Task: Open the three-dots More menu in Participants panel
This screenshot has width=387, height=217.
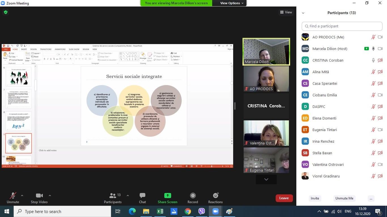Action: click(371, 198)
